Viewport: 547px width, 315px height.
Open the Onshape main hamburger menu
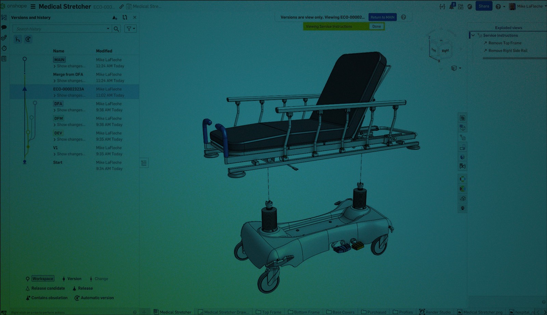tap(33, 6)
